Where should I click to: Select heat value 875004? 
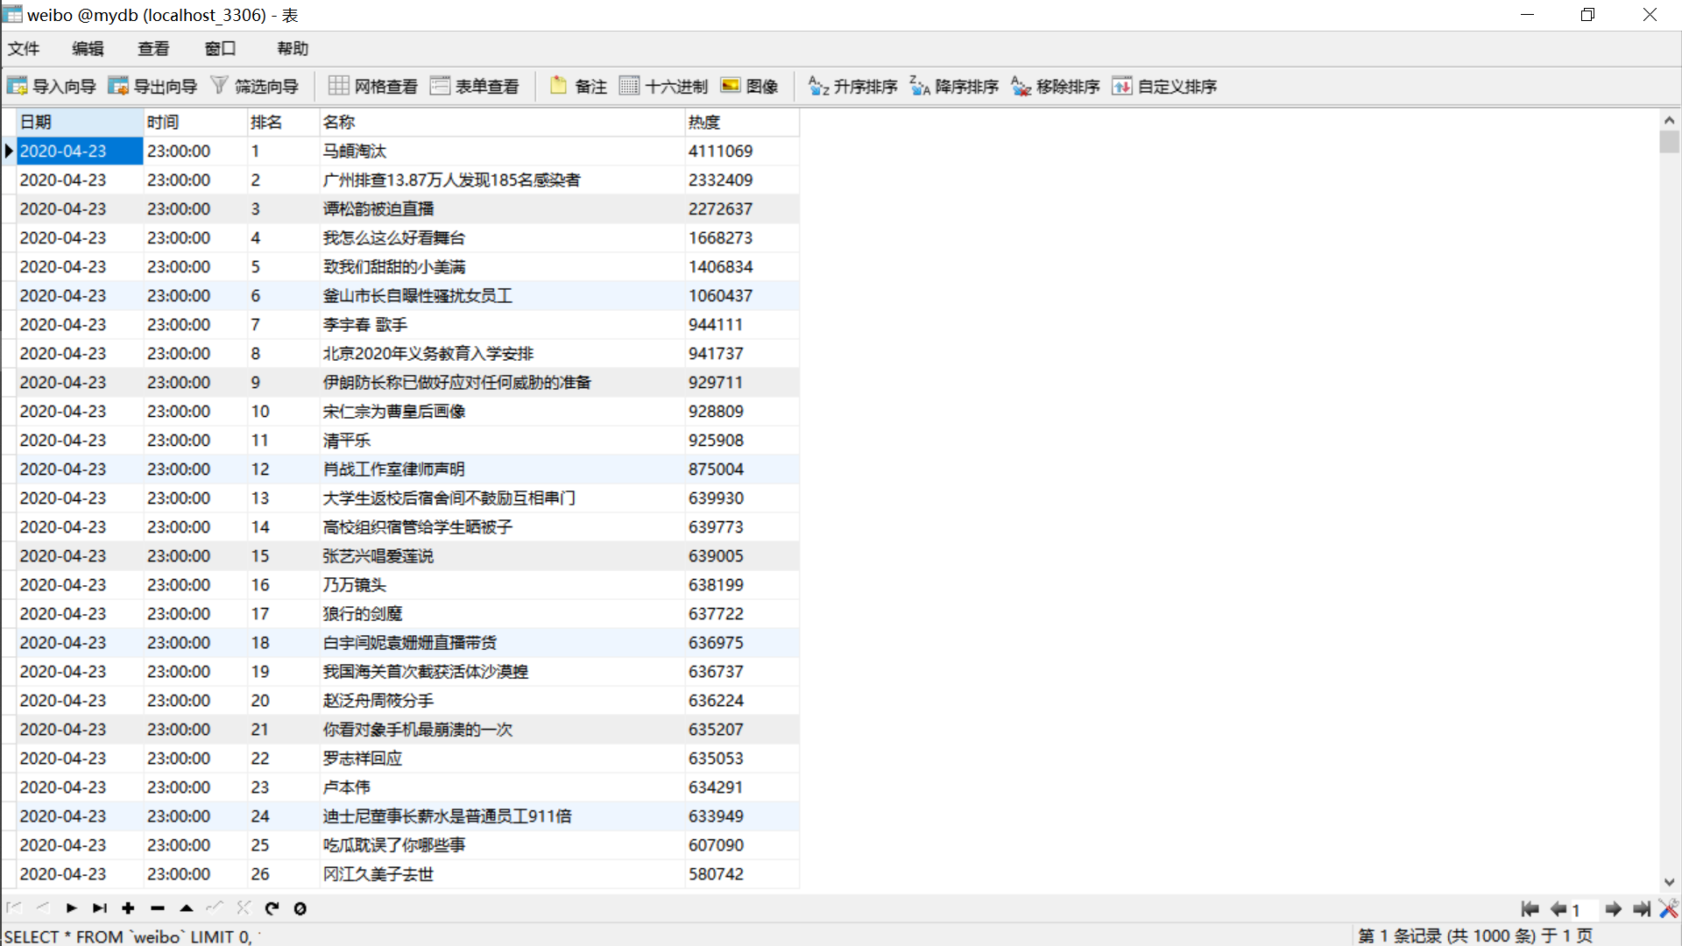(742, 469)
